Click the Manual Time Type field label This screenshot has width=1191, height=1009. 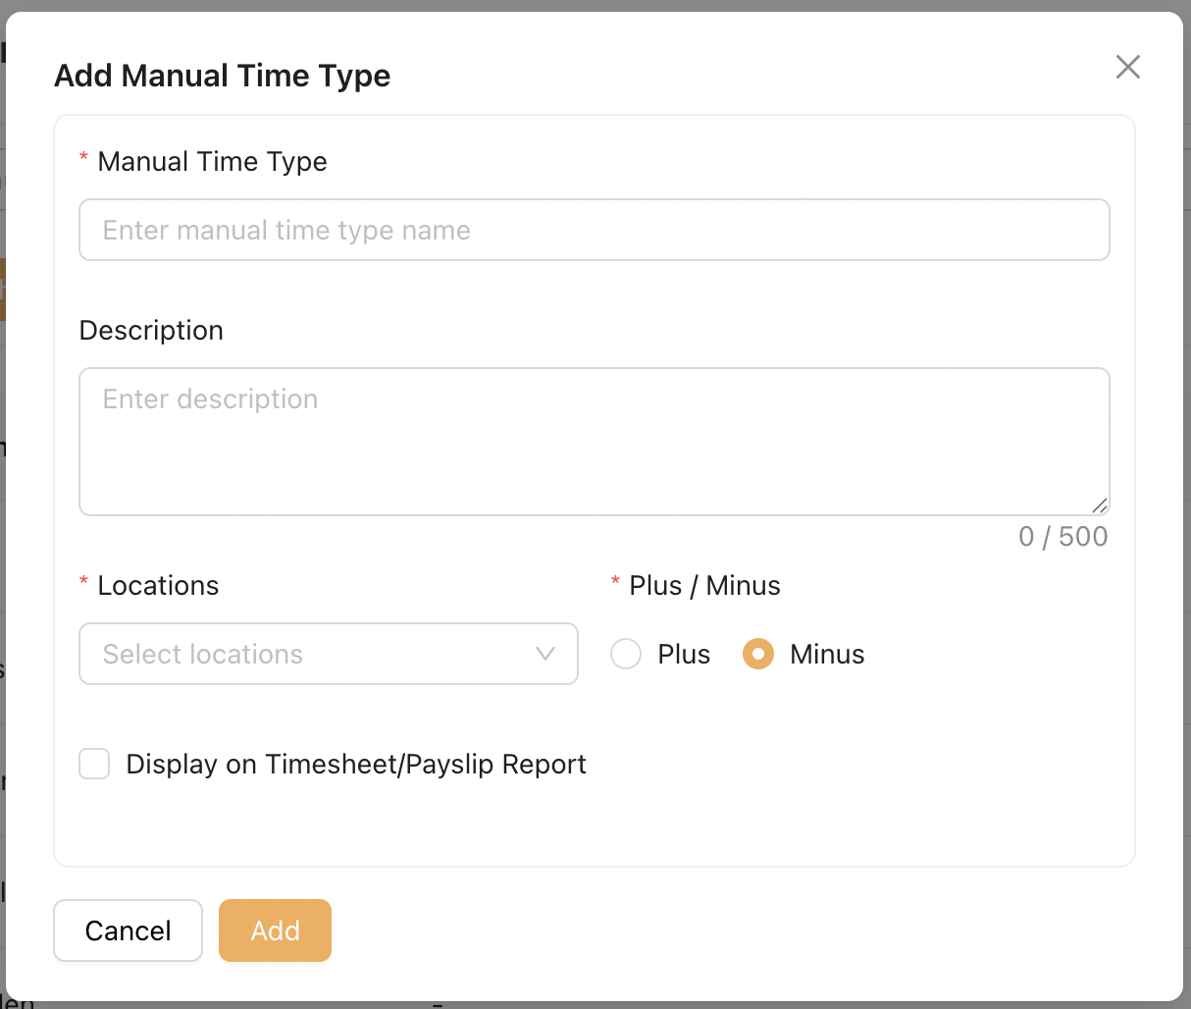pyautogui.click(x=212, y=161)
